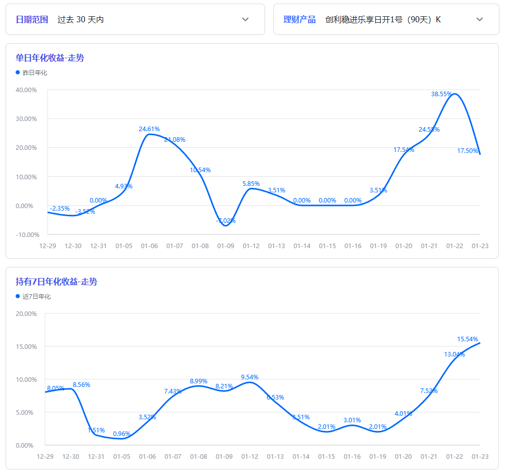This screenshot has width=507, height=476.
Task: Expand the 理财产品 dropdown chevron
Action: (480, 20)
